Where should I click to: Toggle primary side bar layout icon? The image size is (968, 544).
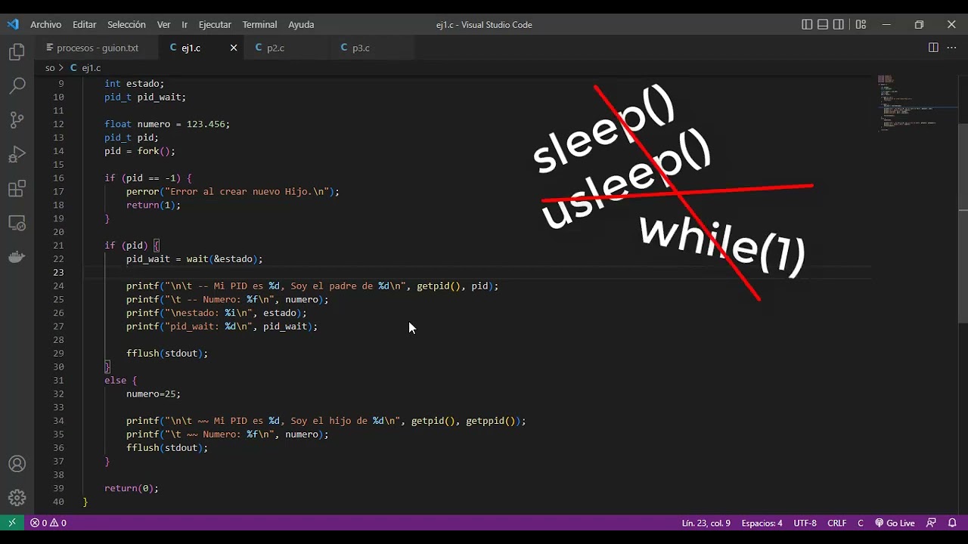(807, 24)
